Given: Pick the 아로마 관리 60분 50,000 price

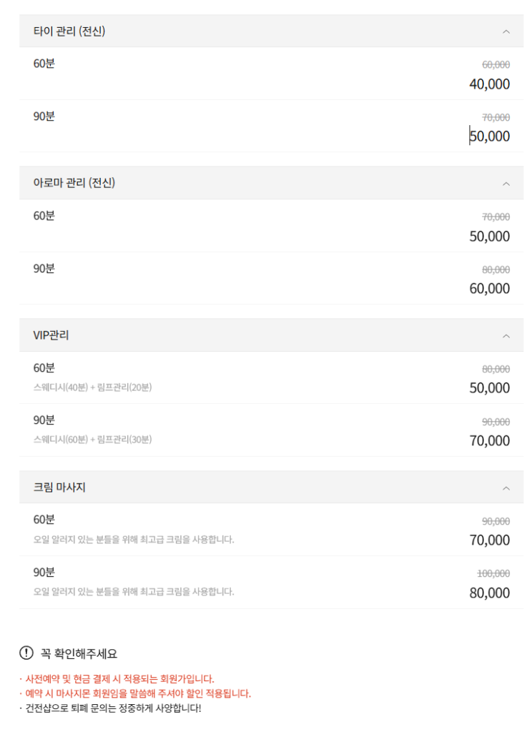Looking at the screenshot, I should pos(490,237).
